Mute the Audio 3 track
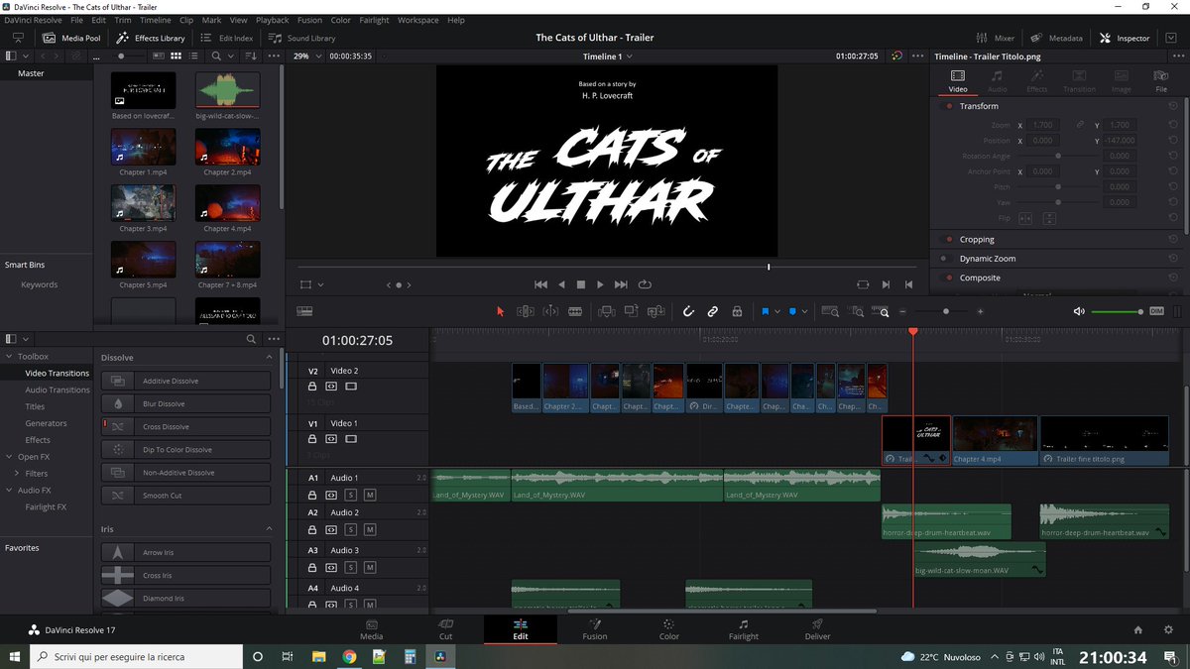The height and width of the screenshot is (669, 1190). pyautogui.click(x=370, y=567)
